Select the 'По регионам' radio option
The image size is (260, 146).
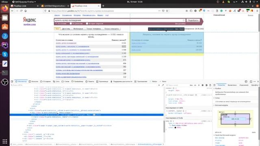71,24
